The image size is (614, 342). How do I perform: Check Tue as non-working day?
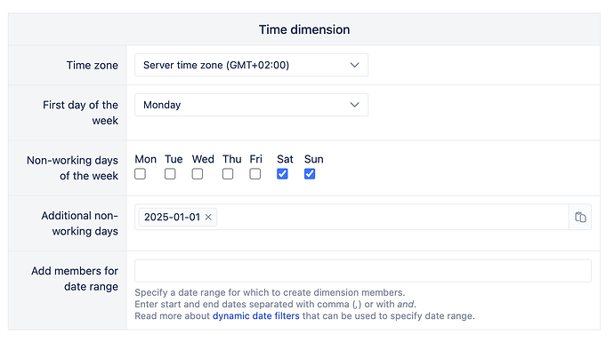pos(170,173)
